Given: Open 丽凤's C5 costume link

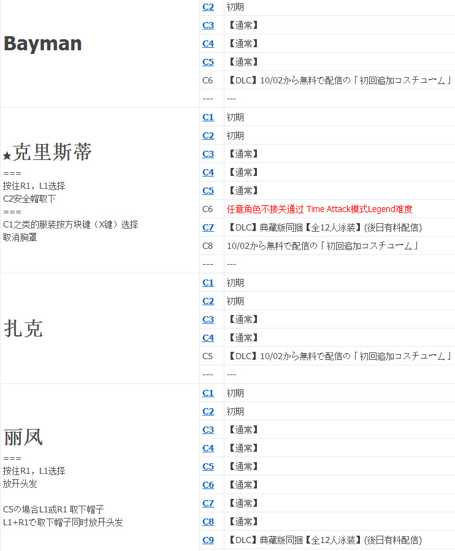Looking at the screenshot, I should (x=208, y=466).
